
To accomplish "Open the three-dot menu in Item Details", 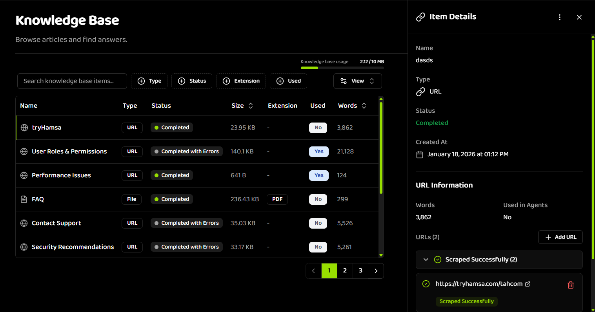I will (560, 17).
